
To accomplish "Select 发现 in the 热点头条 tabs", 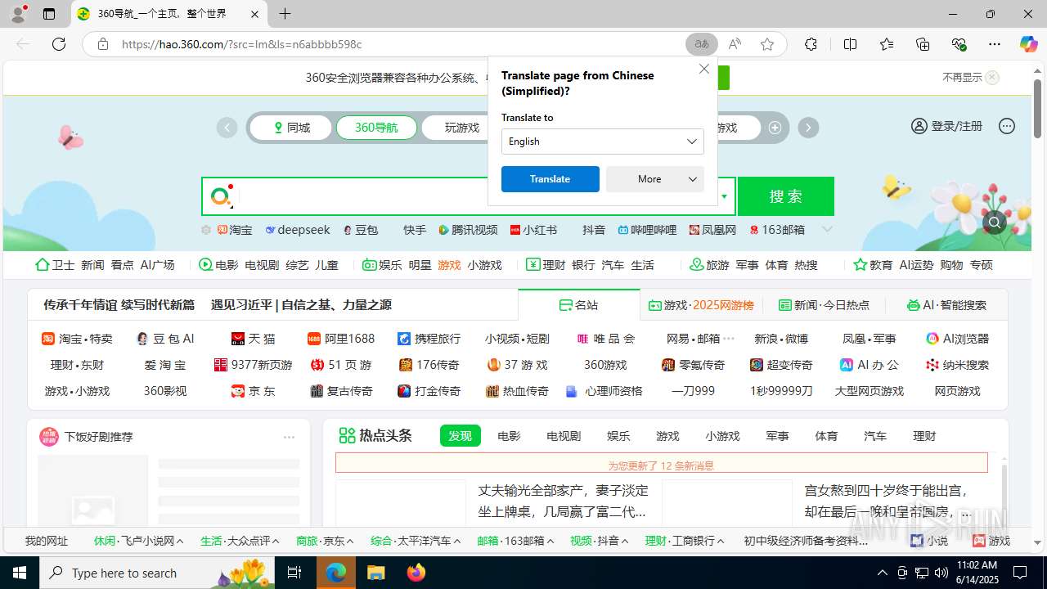I will (461, 436).
